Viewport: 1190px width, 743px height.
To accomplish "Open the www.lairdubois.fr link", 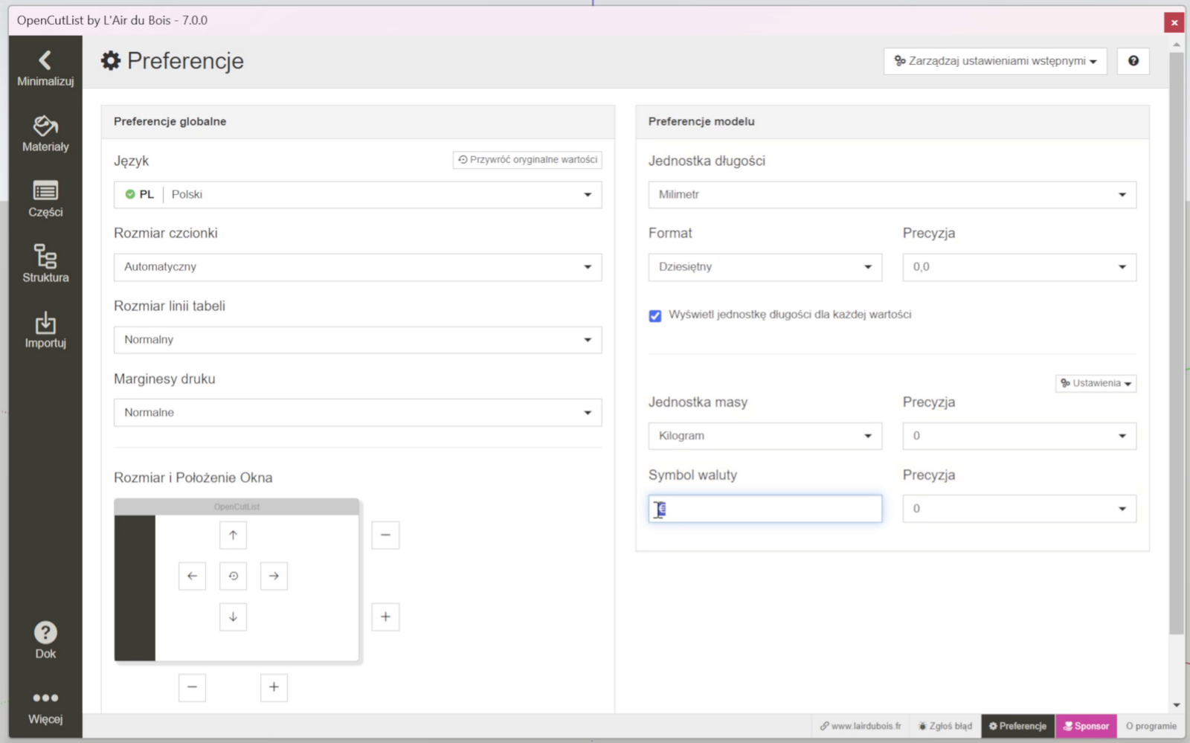I will click(861, 726).
